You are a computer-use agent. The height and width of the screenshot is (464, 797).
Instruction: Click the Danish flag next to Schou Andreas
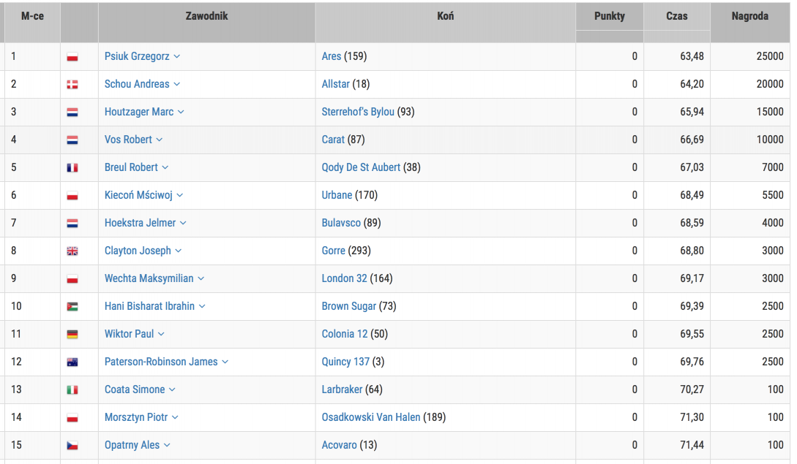click(x=72, y=85)
